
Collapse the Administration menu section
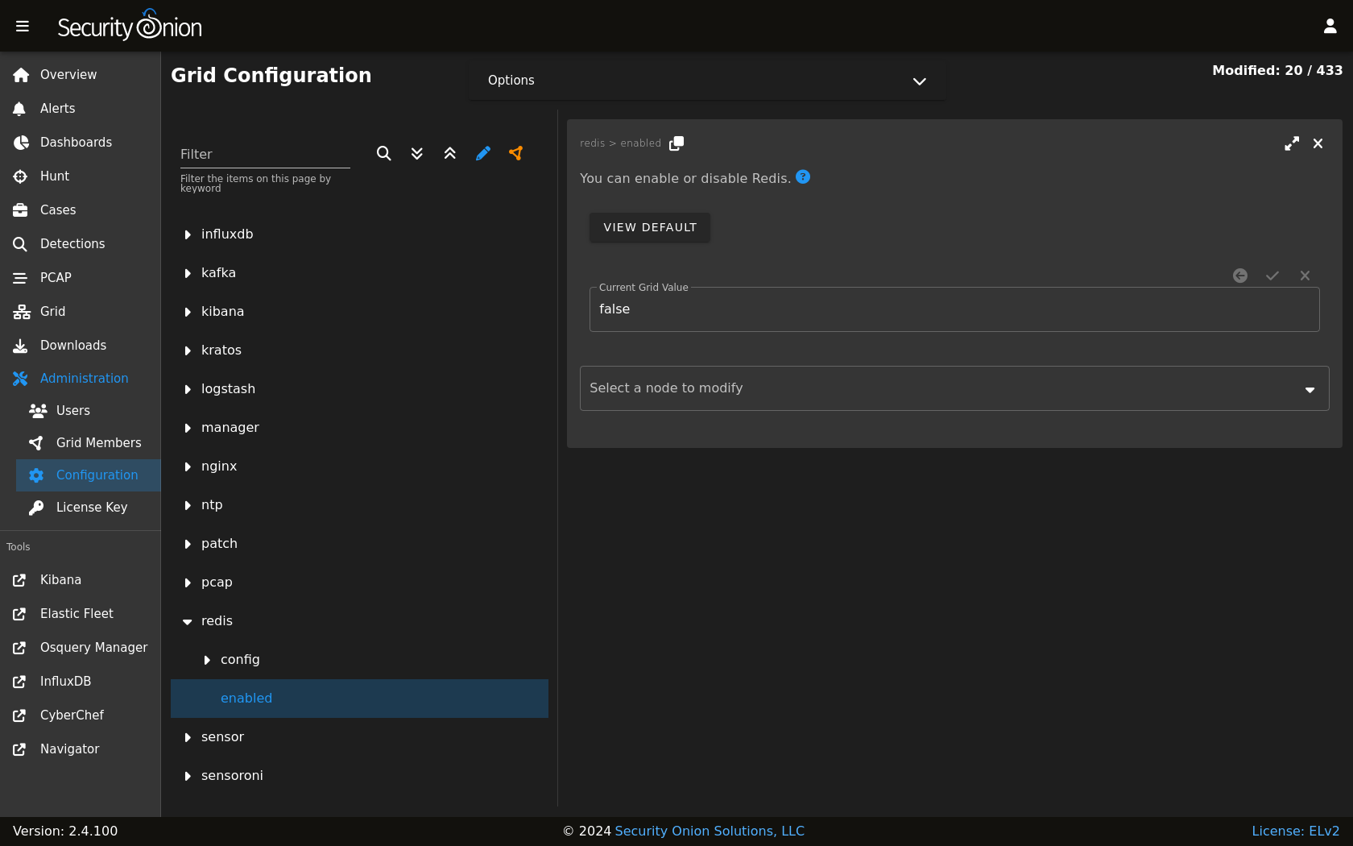click(x=81, y=379)
